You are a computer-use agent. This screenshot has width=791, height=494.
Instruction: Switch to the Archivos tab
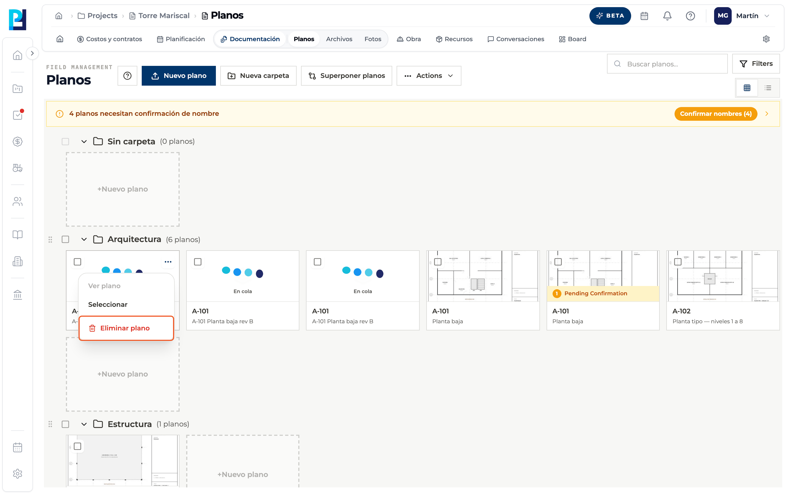tap(339, 39)
